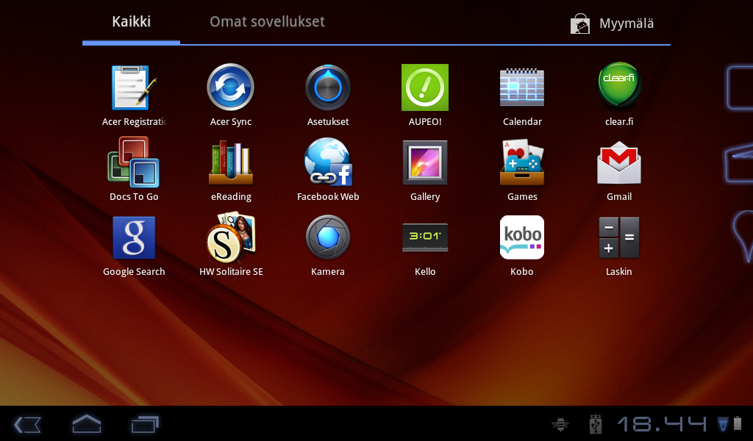Image resolution: width=753 pixels, height=441 pixels.
Task: Tap the Facebook Web label
Action: 328,197
